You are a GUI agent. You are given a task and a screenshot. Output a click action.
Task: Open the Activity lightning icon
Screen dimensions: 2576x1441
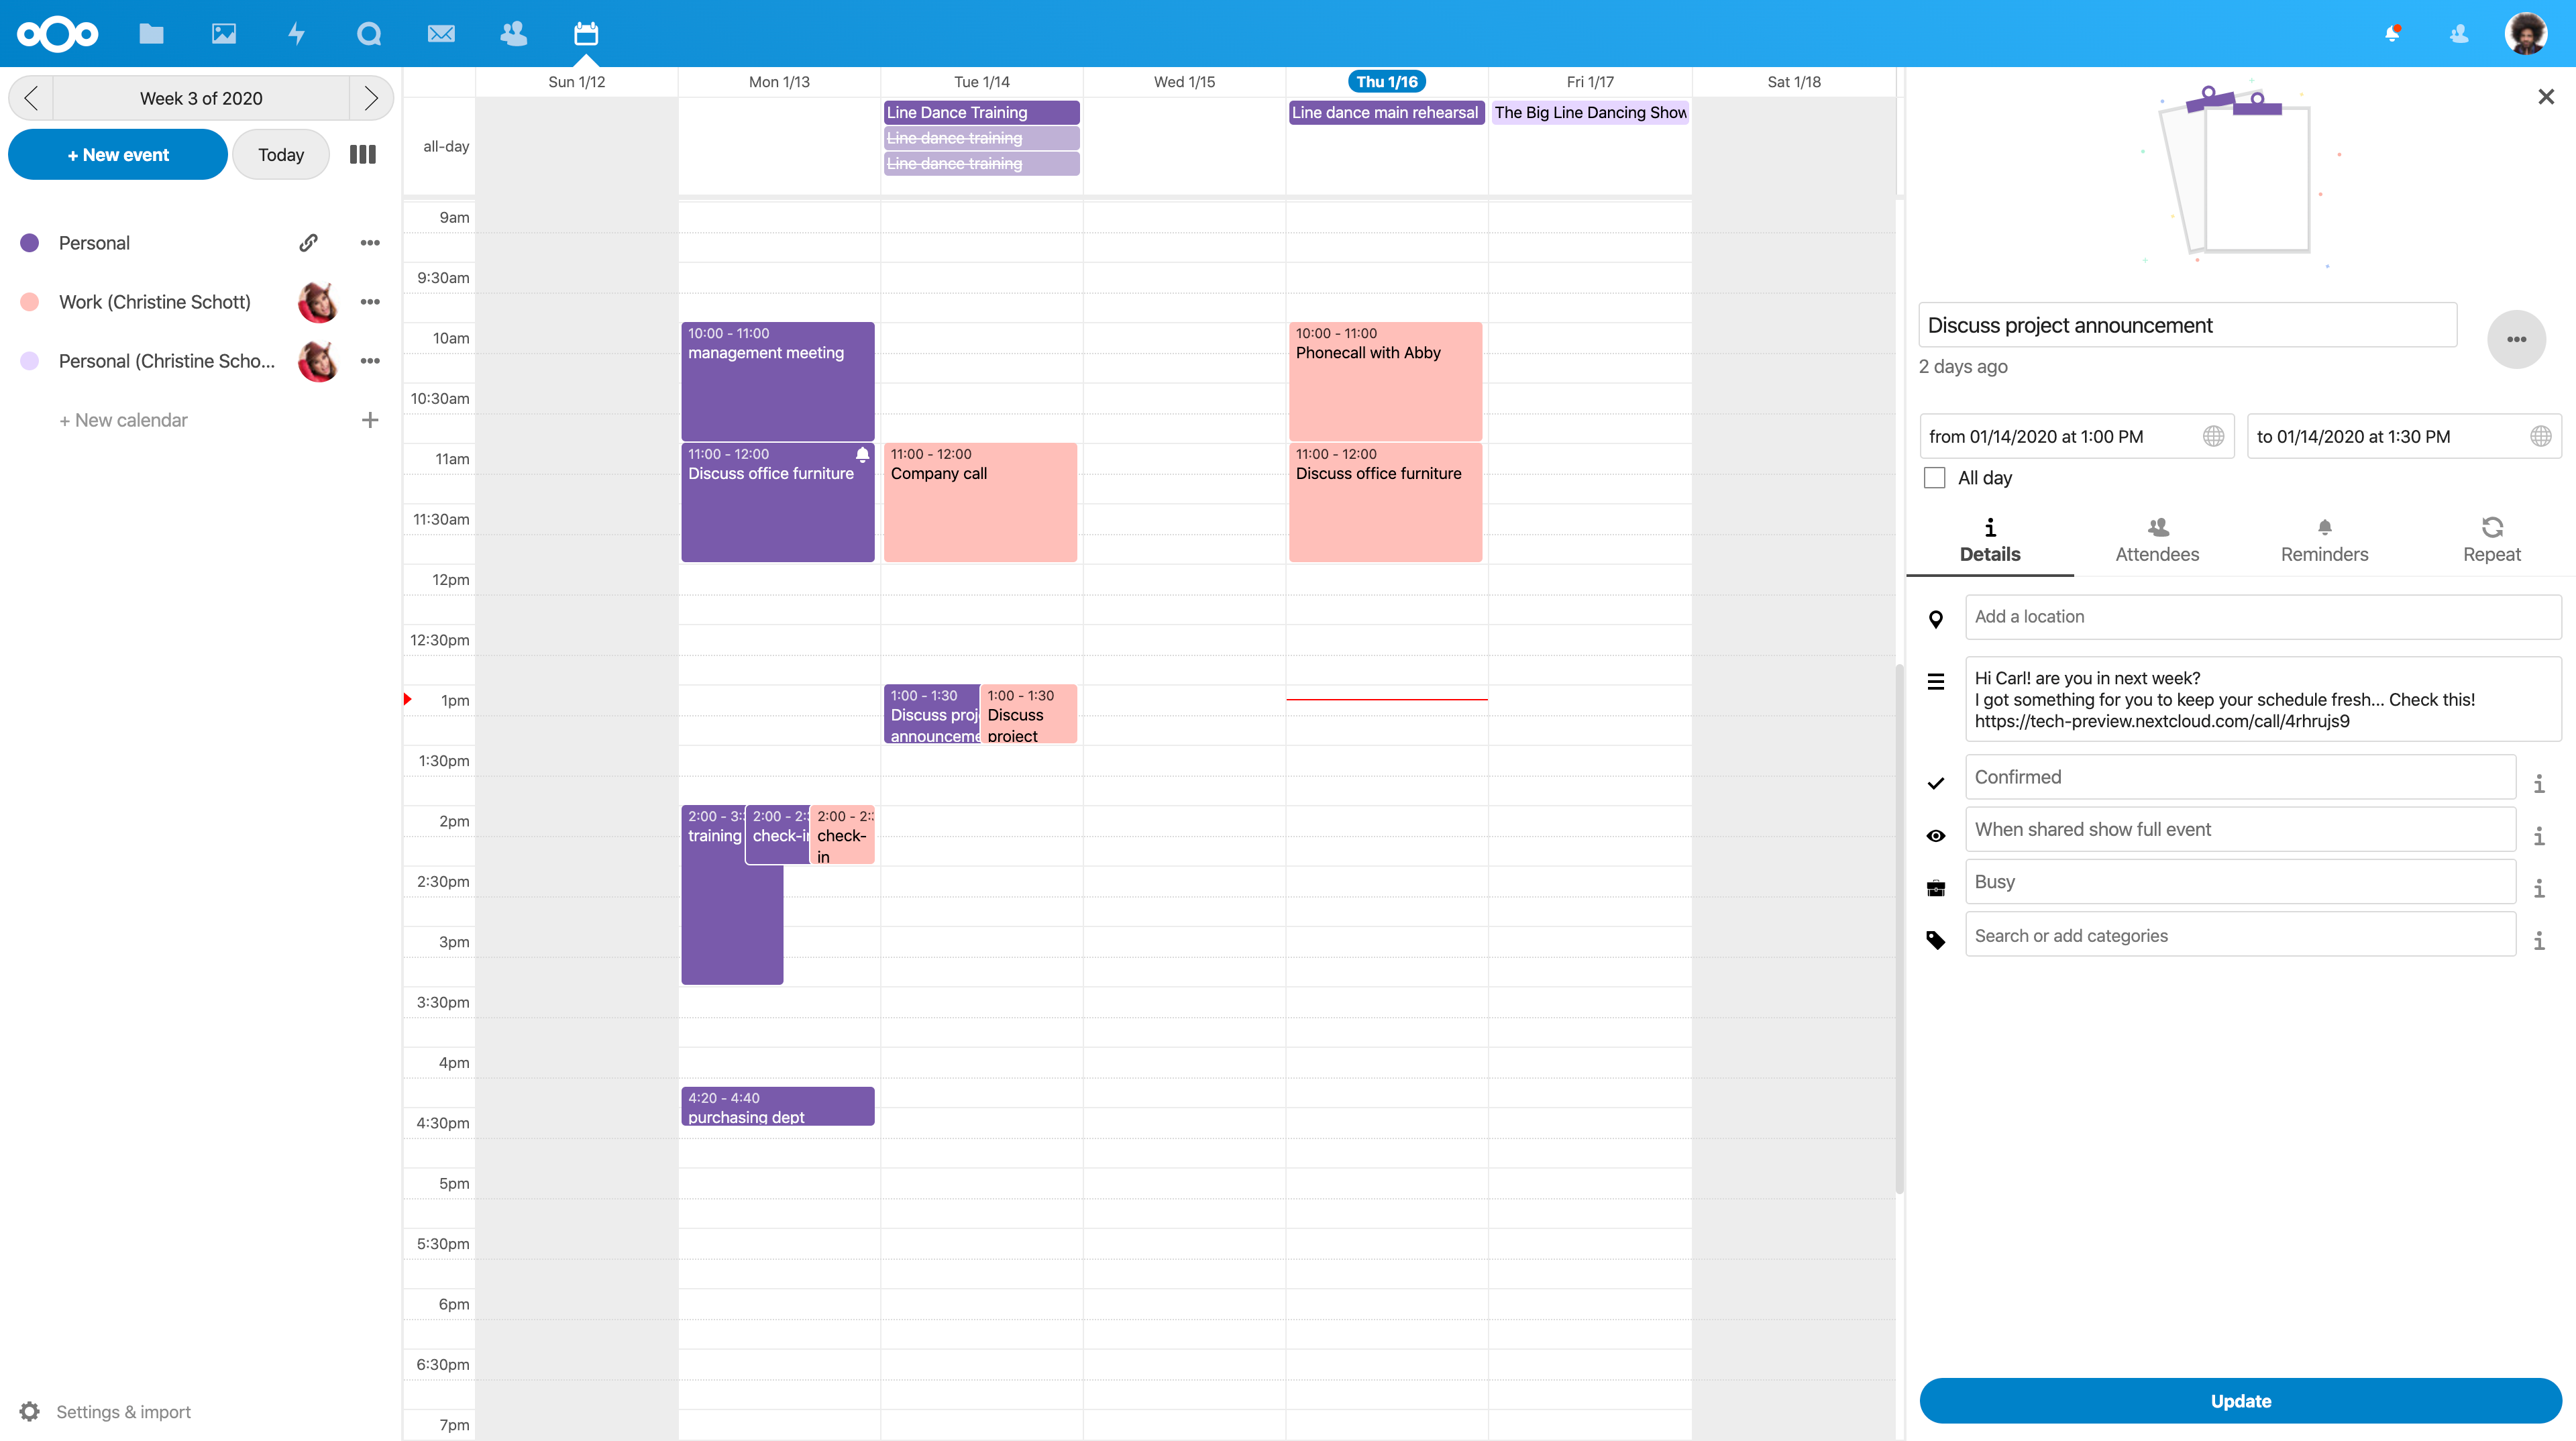tap(296, 34)
